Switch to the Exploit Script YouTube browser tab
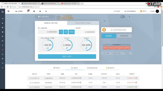The image size is (163, 91). pos(70,4)
